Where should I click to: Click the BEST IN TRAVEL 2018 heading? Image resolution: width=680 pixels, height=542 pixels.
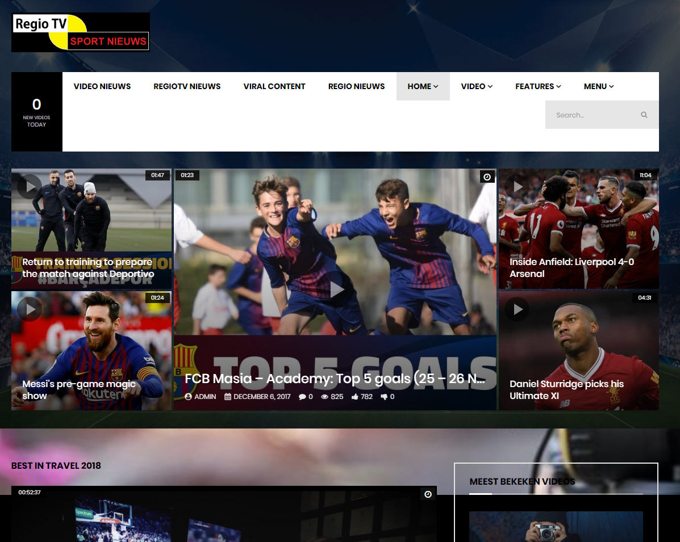56,466
